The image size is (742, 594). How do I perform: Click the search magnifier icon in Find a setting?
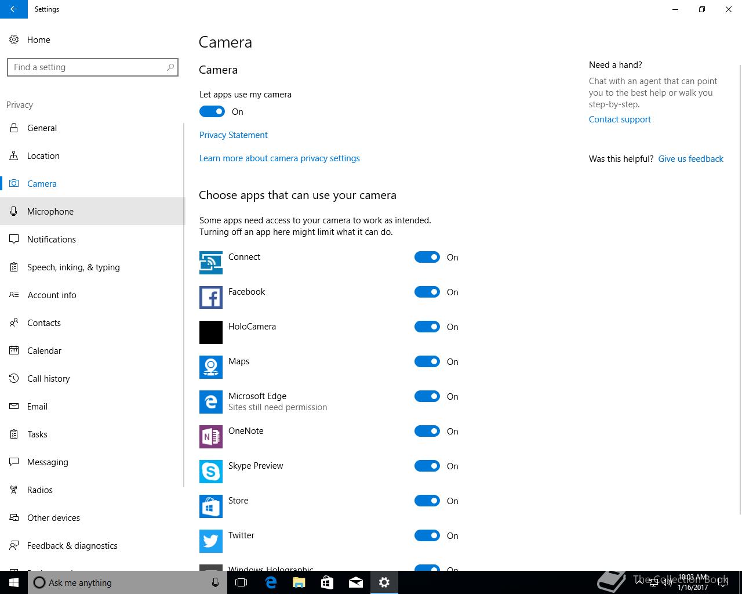pyautogui.click(x=170, y=67)
